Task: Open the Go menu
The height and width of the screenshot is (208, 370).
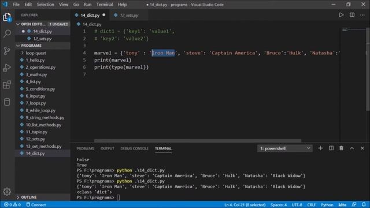Action: (76, 5)
